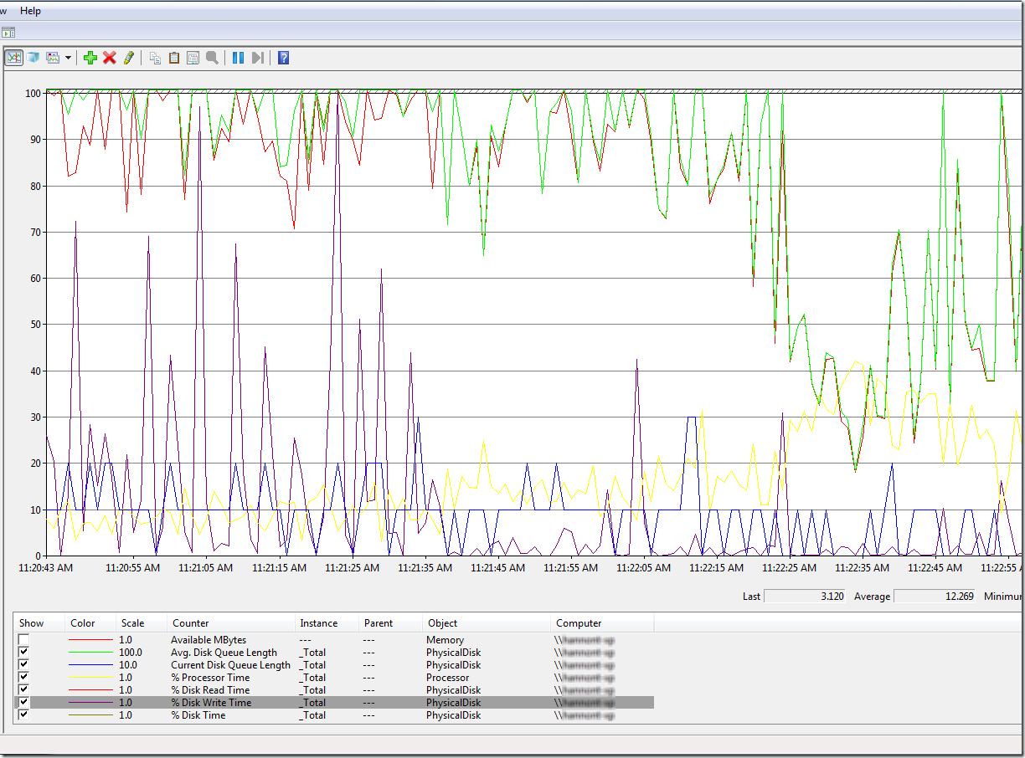Click the yellow color line for % Processor Time

[90, 678]
